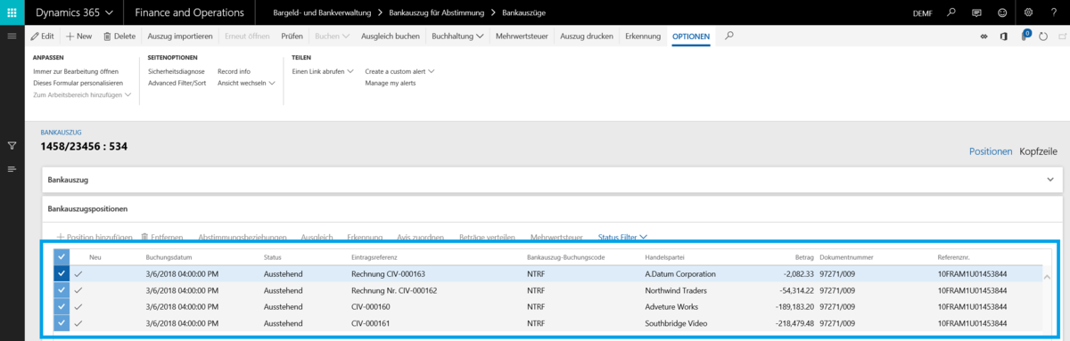Click Erkennung in the top action bar
The height and width of the screenshot is (341, 1070).
point(643,36)
